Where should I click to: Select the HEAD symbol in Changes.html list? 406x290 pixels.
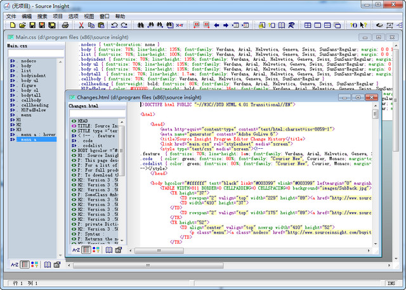point(82,120)
